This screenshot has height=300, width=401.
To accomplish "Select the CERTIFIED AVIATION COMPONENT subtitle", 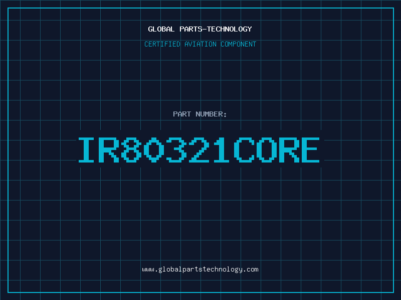I will [200, 44].
